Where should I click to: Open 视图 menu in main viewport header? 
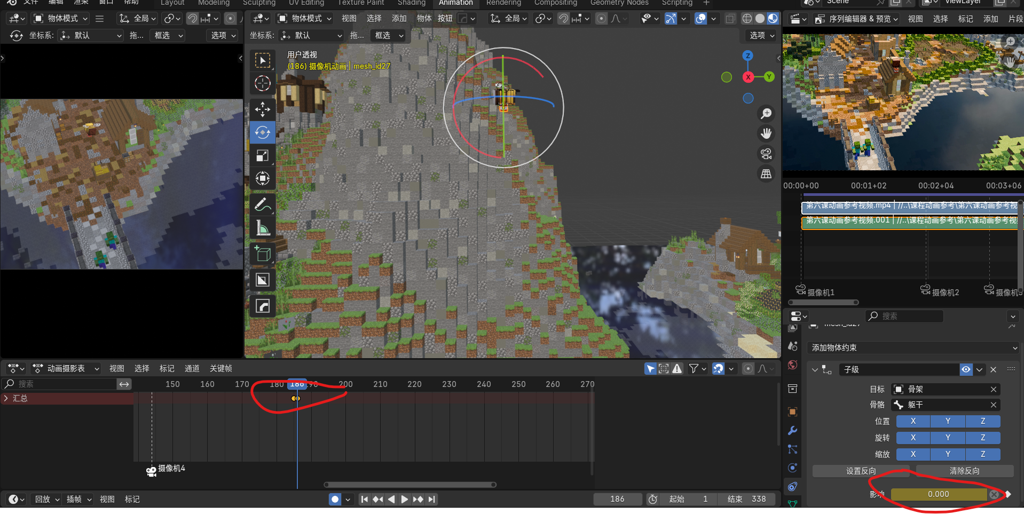(349, 19)
